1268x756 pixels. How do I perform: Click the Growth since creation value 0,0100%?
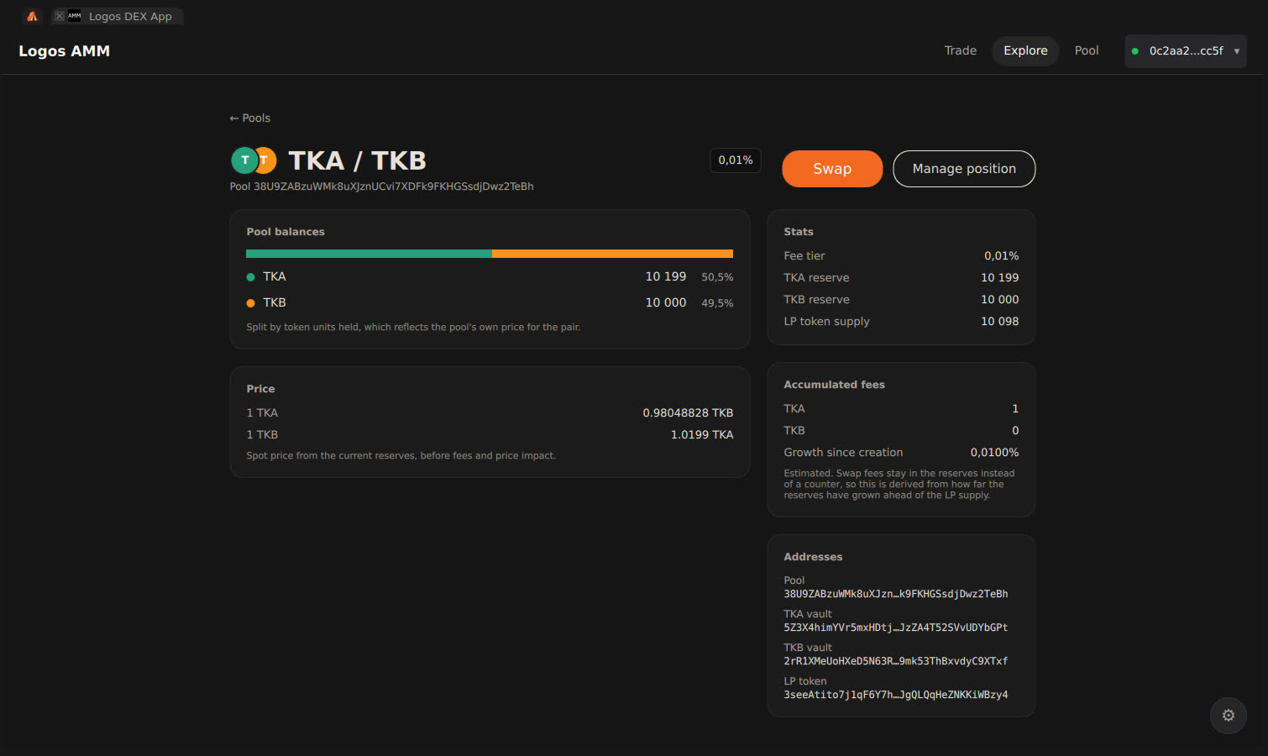pos(995,453)
